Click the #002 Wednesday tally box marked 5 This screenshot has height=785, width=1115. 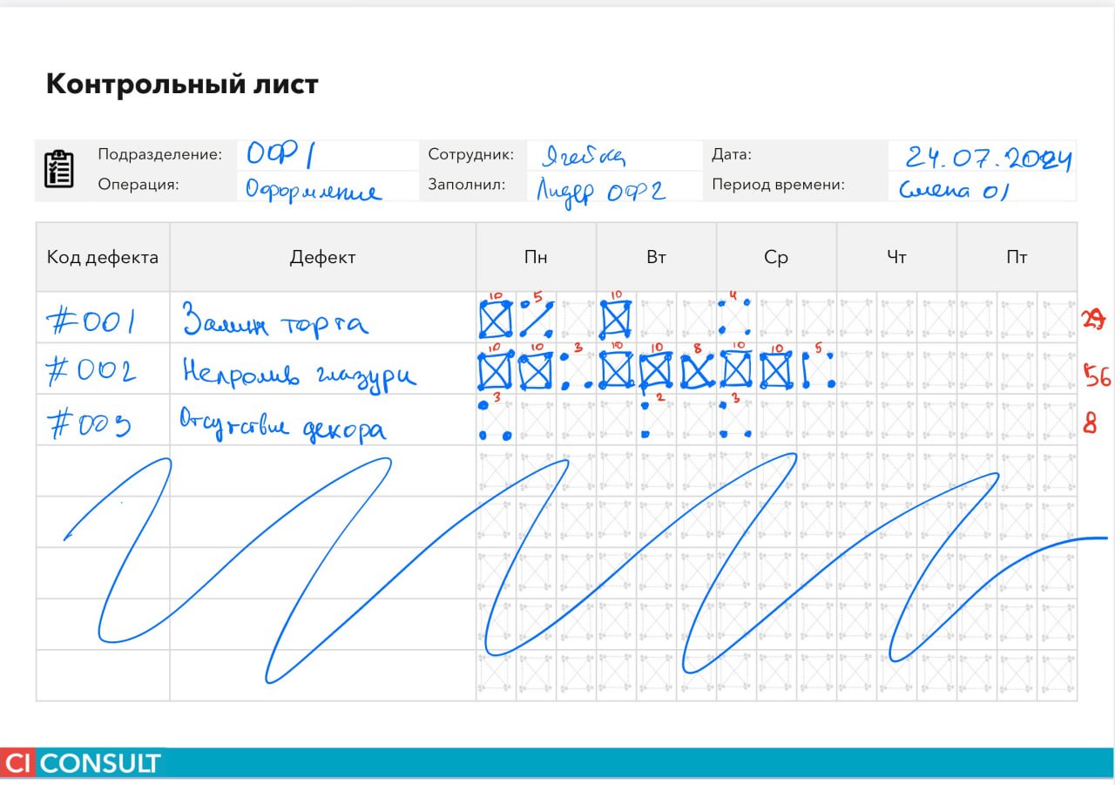(817, 369)
